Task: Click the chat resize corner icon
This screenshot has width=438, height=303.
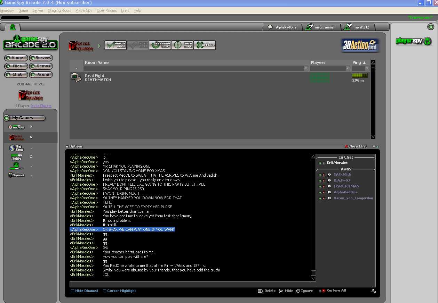Action: (373, 290)
